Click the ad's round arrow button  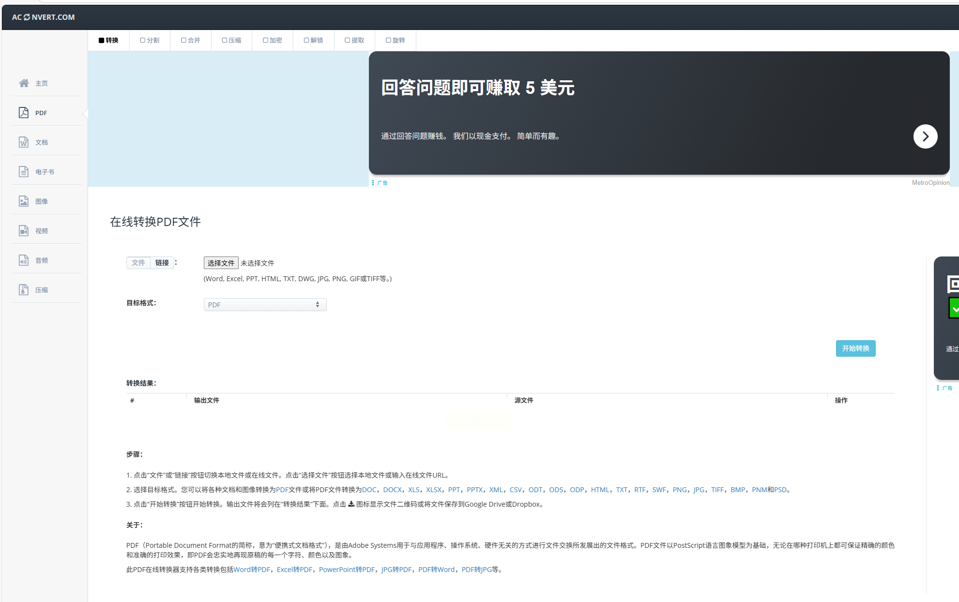tap(925, 136)
